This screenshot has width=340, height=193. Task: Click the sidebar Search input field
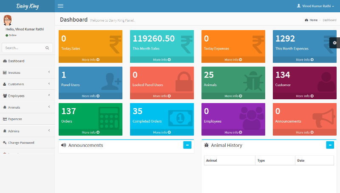pos(23,48)
